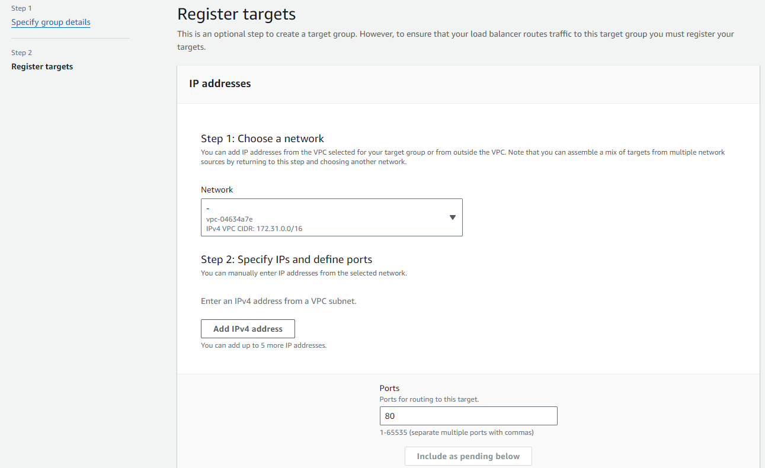Click Step 2: Specify IPs and define ports heading
The image size is (765, 468).
(286, 259)
